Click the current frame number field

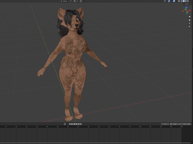coord(165,124)
